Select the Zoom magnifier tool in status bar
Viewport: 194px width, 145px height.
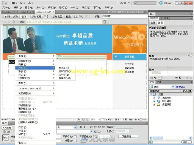[x=87, y=119]
